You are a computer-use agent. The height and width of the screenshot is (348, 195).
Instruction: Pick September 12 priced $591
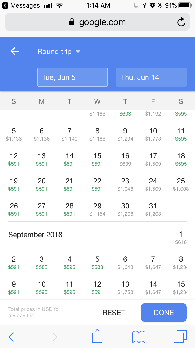point(97,288)
